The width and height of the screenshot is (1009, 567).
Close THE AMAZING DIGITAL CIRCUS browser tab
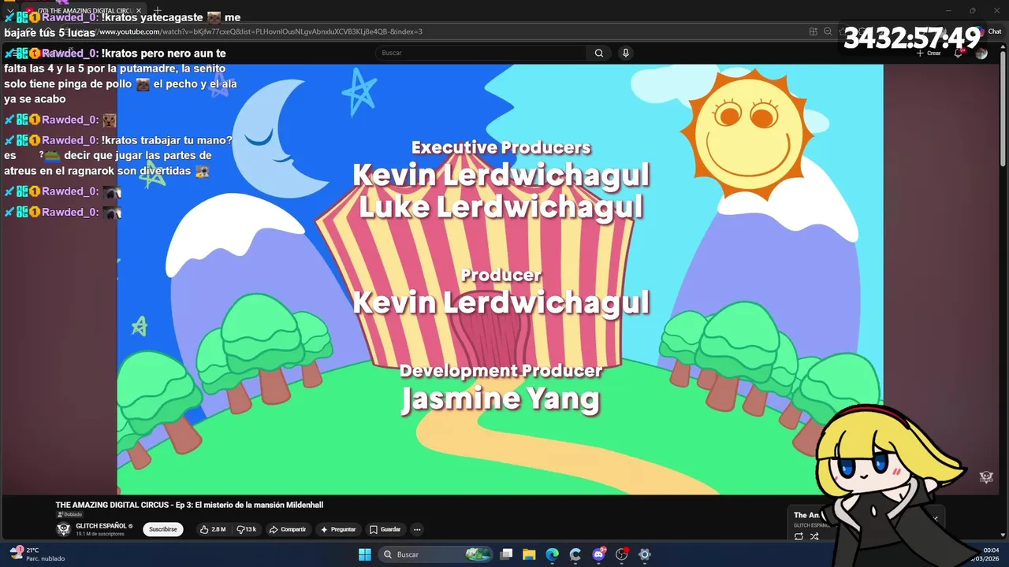[x=138, y=10]
